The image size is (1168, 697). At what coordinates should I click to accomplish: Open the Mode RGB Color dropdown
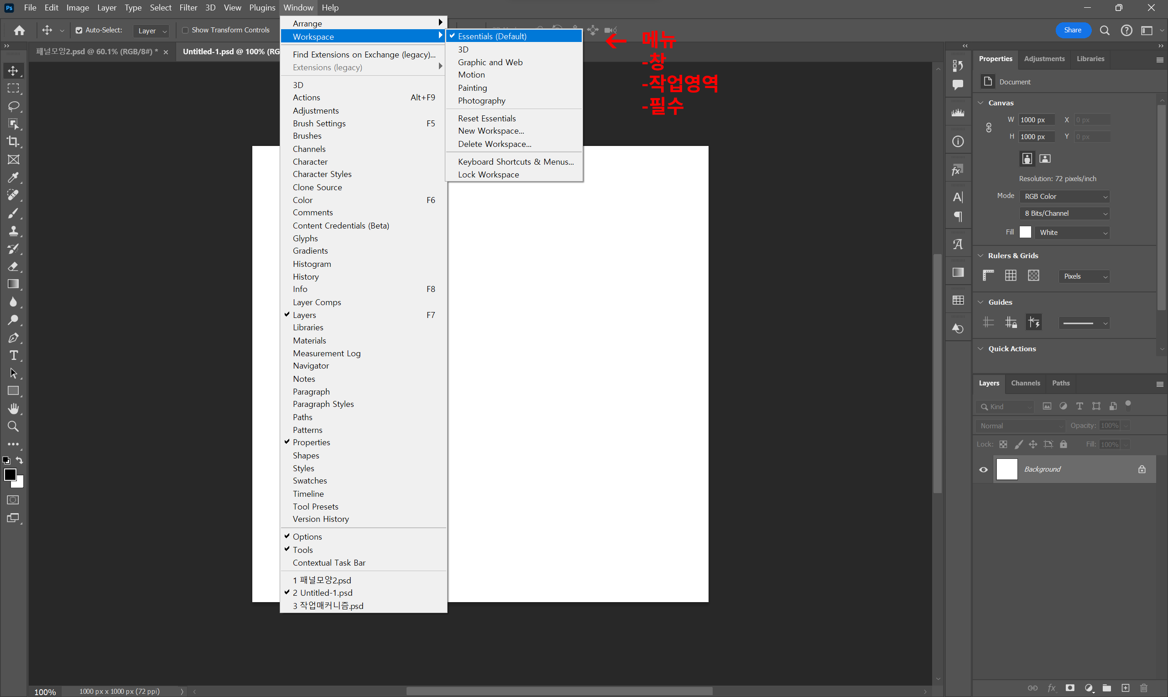[1065, 196]
